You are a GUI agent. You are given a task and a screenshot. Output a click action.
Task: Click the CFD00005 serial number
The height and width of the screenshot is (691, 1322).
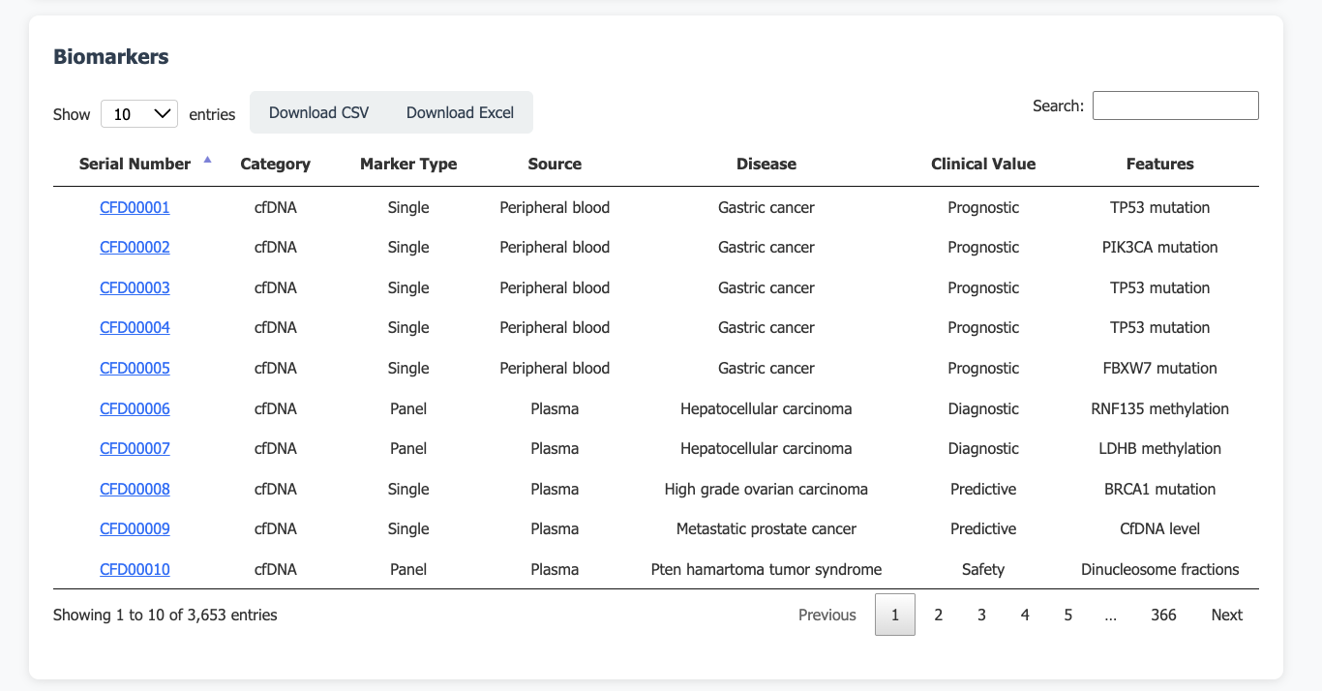[x=135, y=368]
